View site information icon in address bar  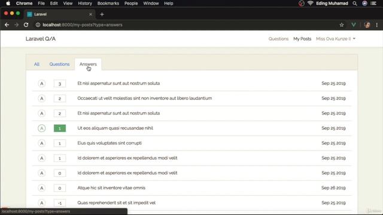(x=38, y=25)
